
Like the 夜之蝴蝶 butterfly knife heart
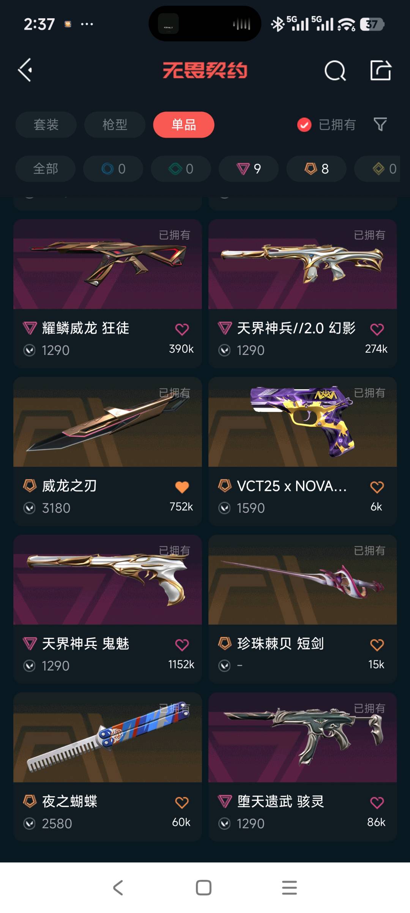pyautogui.click(x=182, y=803)
